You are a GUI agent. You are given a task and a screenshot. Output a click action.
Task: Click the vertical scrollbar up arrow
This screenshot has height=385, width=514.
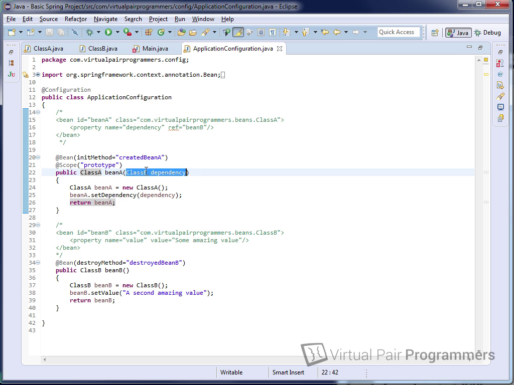(x=478, y=60)
